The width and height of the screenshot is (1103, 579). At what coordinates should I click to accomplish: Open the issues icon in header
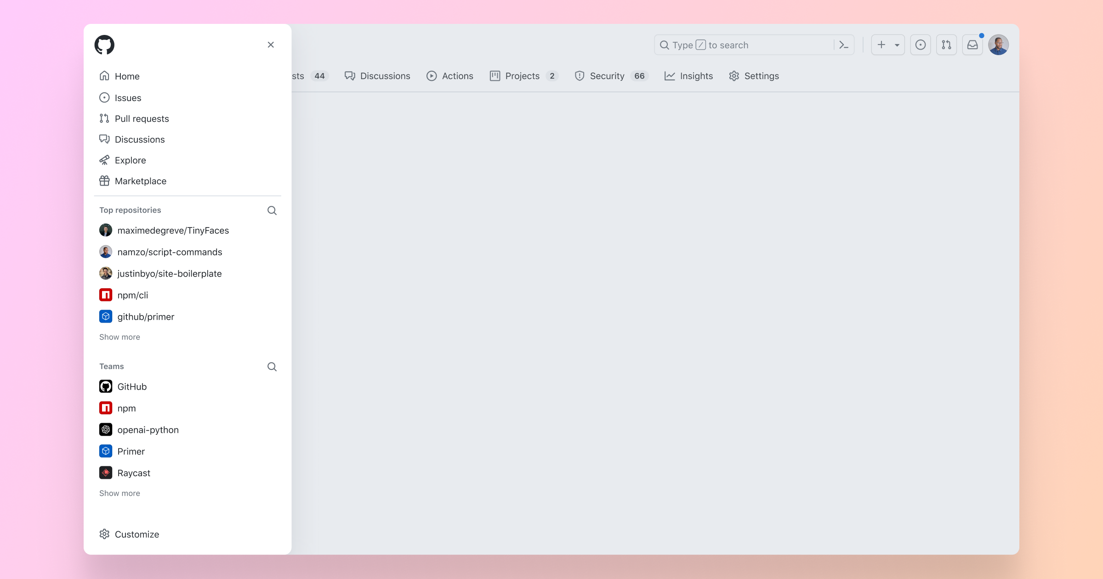[920, 45]
